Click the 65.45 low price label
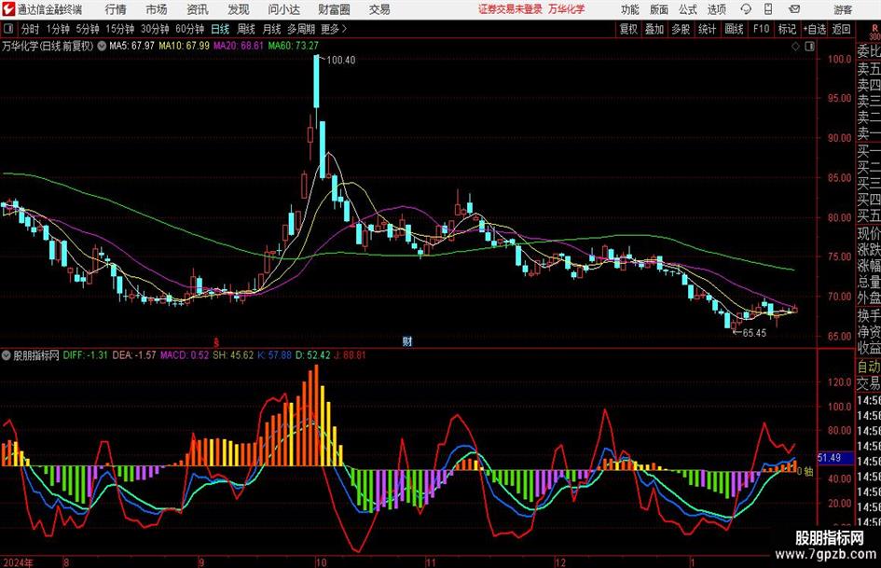 click(x=754, y=333)
